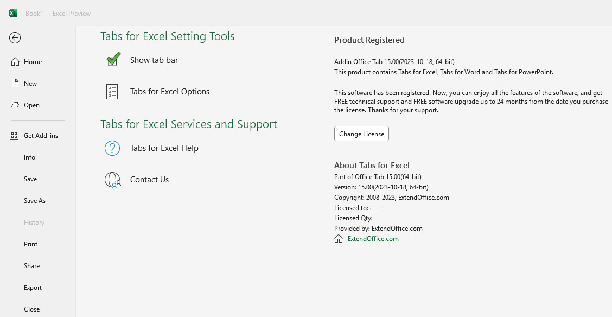
Task: Click the New document icon
Action: pos(15,83)
